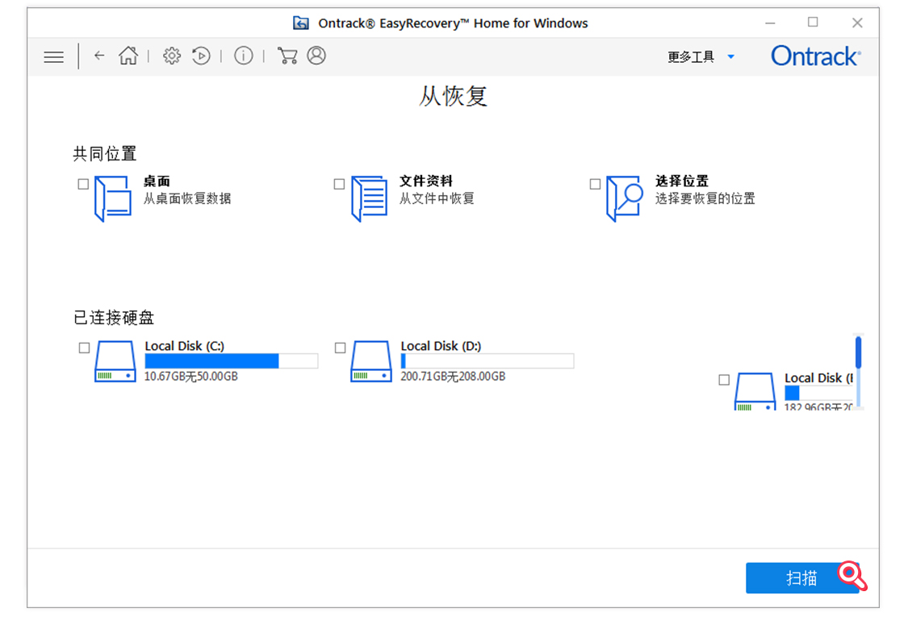Click the 文件资料 title label
Viewport: 904px width, 621px height.
[x=426, y=181]
